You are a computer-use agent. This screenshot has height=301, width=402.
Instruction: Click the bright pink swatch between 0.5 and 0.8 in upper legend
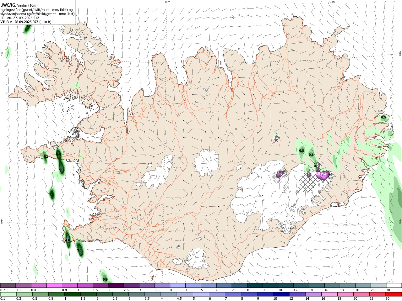54,286
